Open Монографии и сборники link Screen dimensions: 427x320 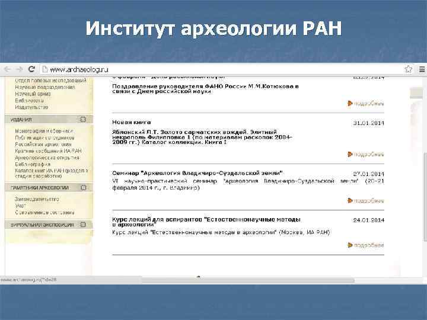coord(44,131)
